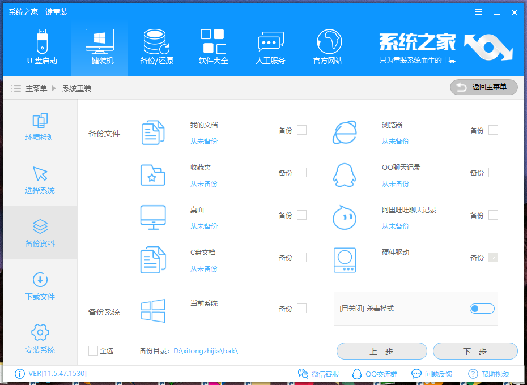Click 从未备份 under 我的文档
This screenshot has height=385, width=527.
click(203, 142)
